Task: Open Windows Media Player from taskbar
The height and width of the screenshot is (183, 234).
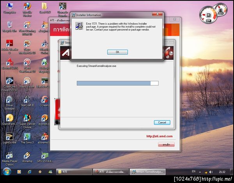Action: (19, 172)
